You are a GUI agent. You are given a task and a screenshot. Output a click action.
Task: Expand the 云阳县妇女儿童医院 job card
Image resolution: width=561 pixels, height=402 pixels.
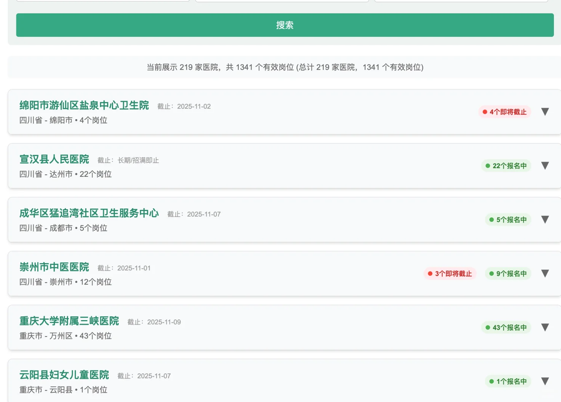click(545, 381)
